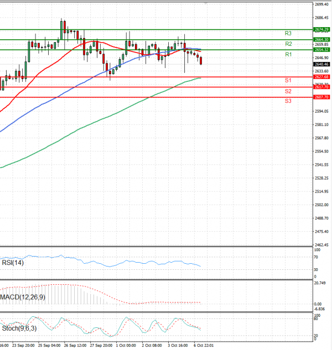This screenshot has height=350, width=332.
Task: Click the 26 Sep 12:00 time label
Action: coord(75,346)
